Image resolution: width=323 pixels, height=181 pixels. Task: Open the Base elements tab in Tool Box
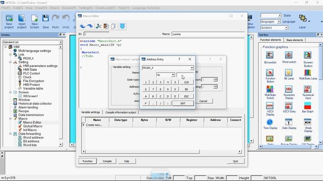(295, 40)
